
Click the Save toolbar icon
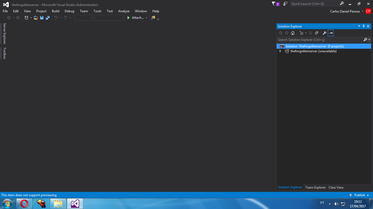coord(42,18)
